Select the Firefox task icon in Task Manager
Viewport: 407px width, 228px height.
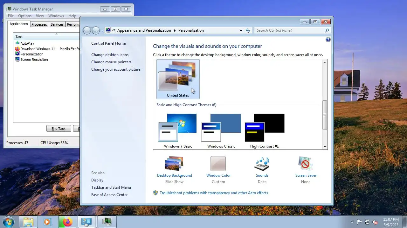pos(17,49)
